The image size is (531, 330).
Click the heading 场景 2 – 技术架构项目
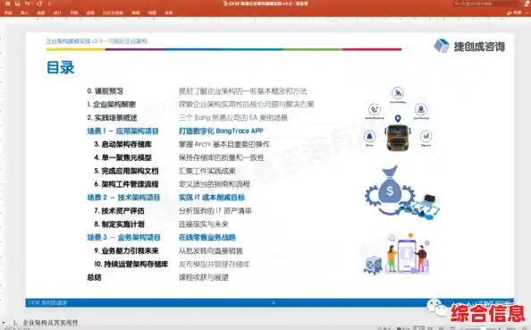coord(123,197)
